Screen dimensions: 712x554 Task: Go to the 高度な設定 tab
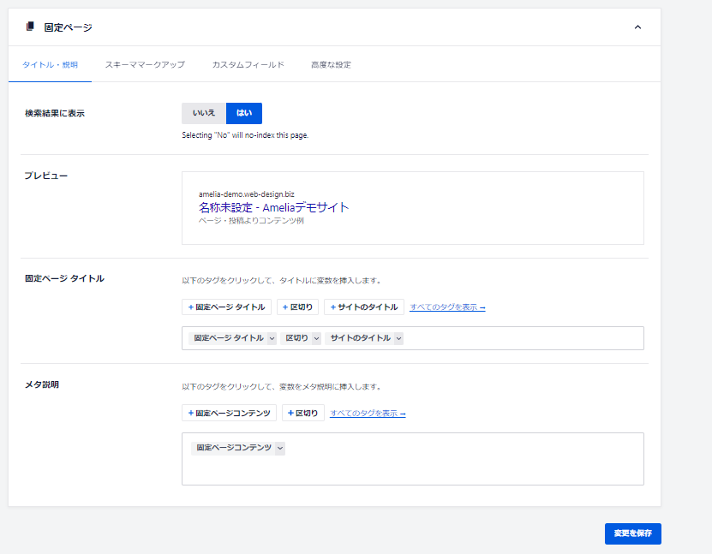331,65
